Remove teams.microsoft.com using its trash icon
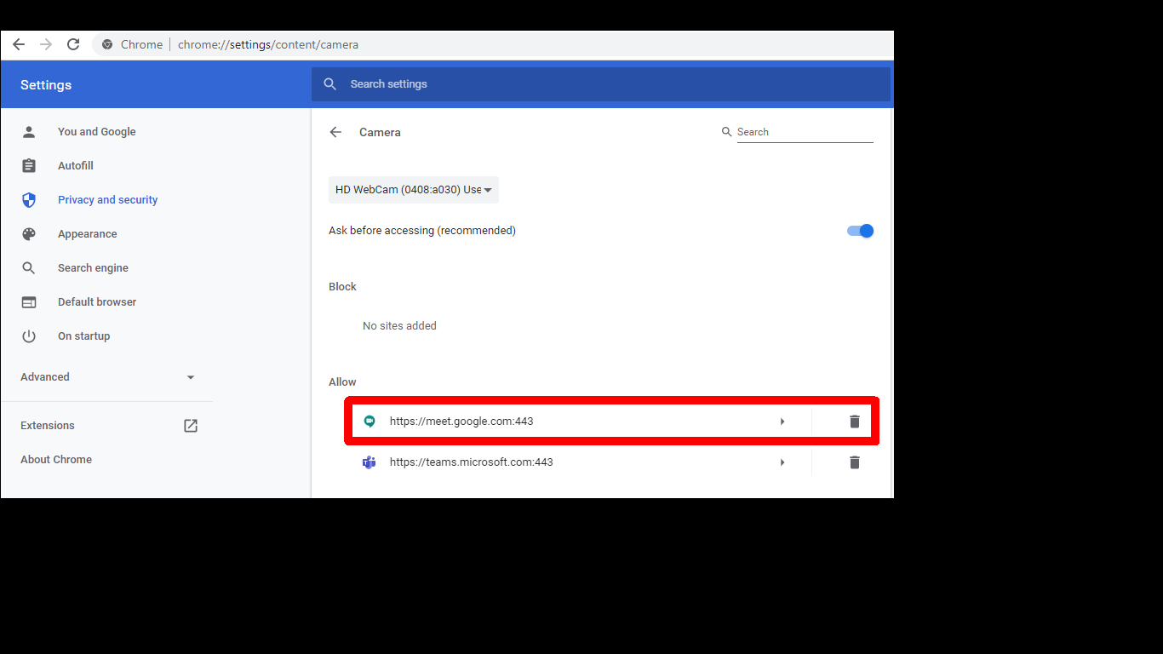1163x654 pixels. 855,462
